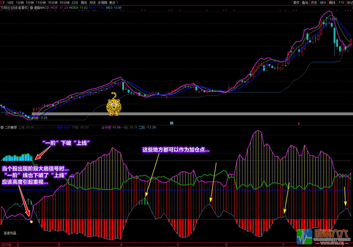
Task: Click the panel toggle icon at top-left
Action: [x=3, y=3]
